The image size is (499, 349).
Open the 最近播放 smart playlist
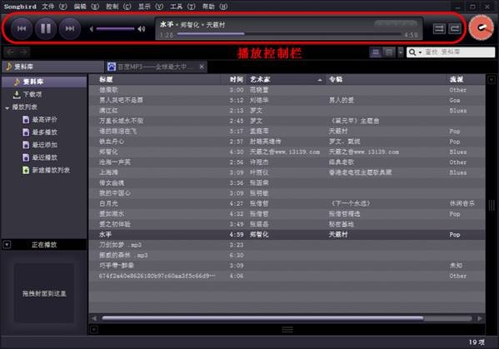coord(44,157)
